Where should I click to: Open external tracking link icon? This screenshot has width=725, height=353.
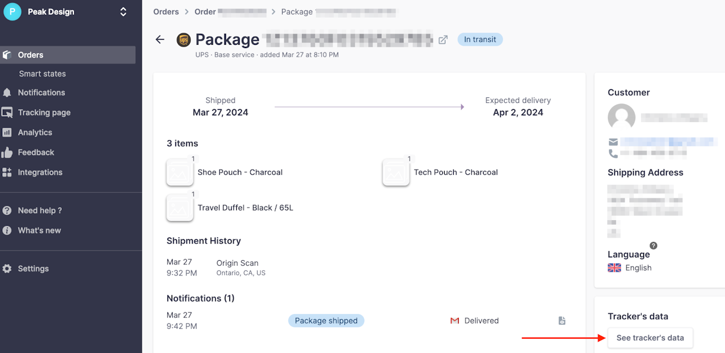(x=443, y=40)
